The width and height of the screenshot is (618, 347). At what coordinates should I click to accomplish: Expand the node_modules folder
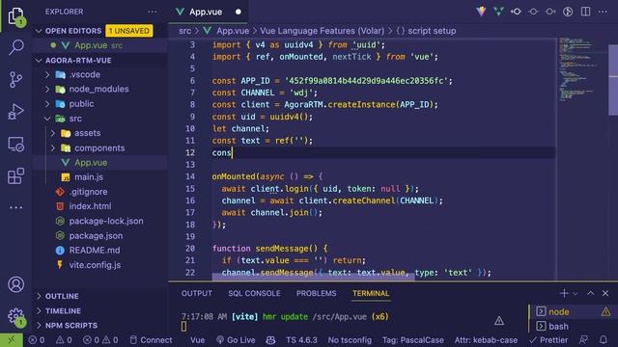pyautogui.click(x=47, y=89)
